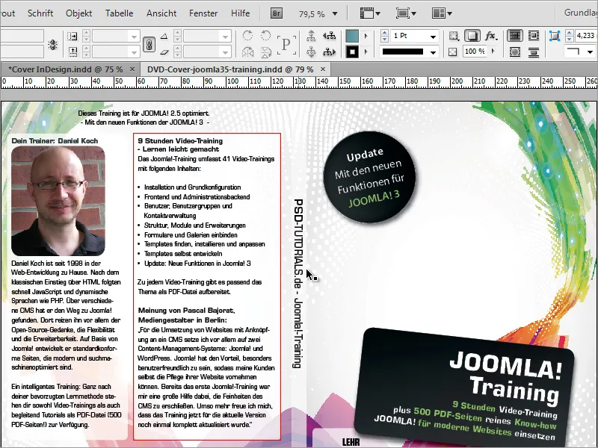
Task: Open the stroke style line dropdown
Action: (x=433, y=52)
